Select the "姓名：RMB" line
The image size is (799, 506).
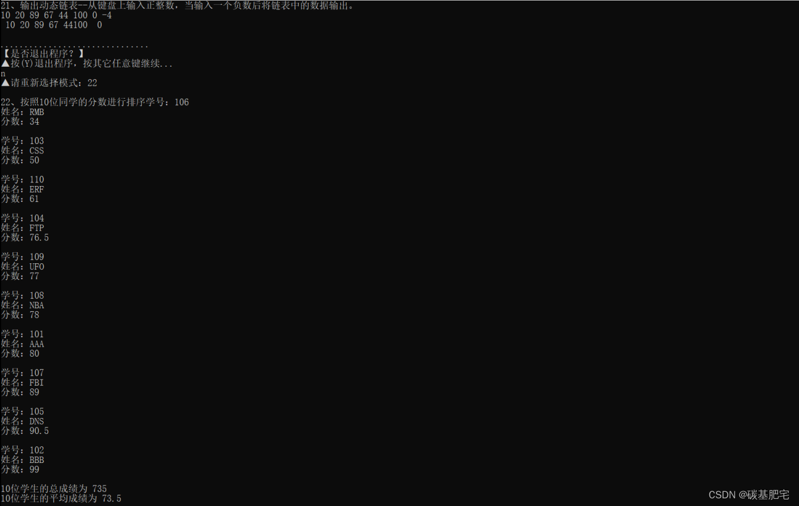[22, 112]
